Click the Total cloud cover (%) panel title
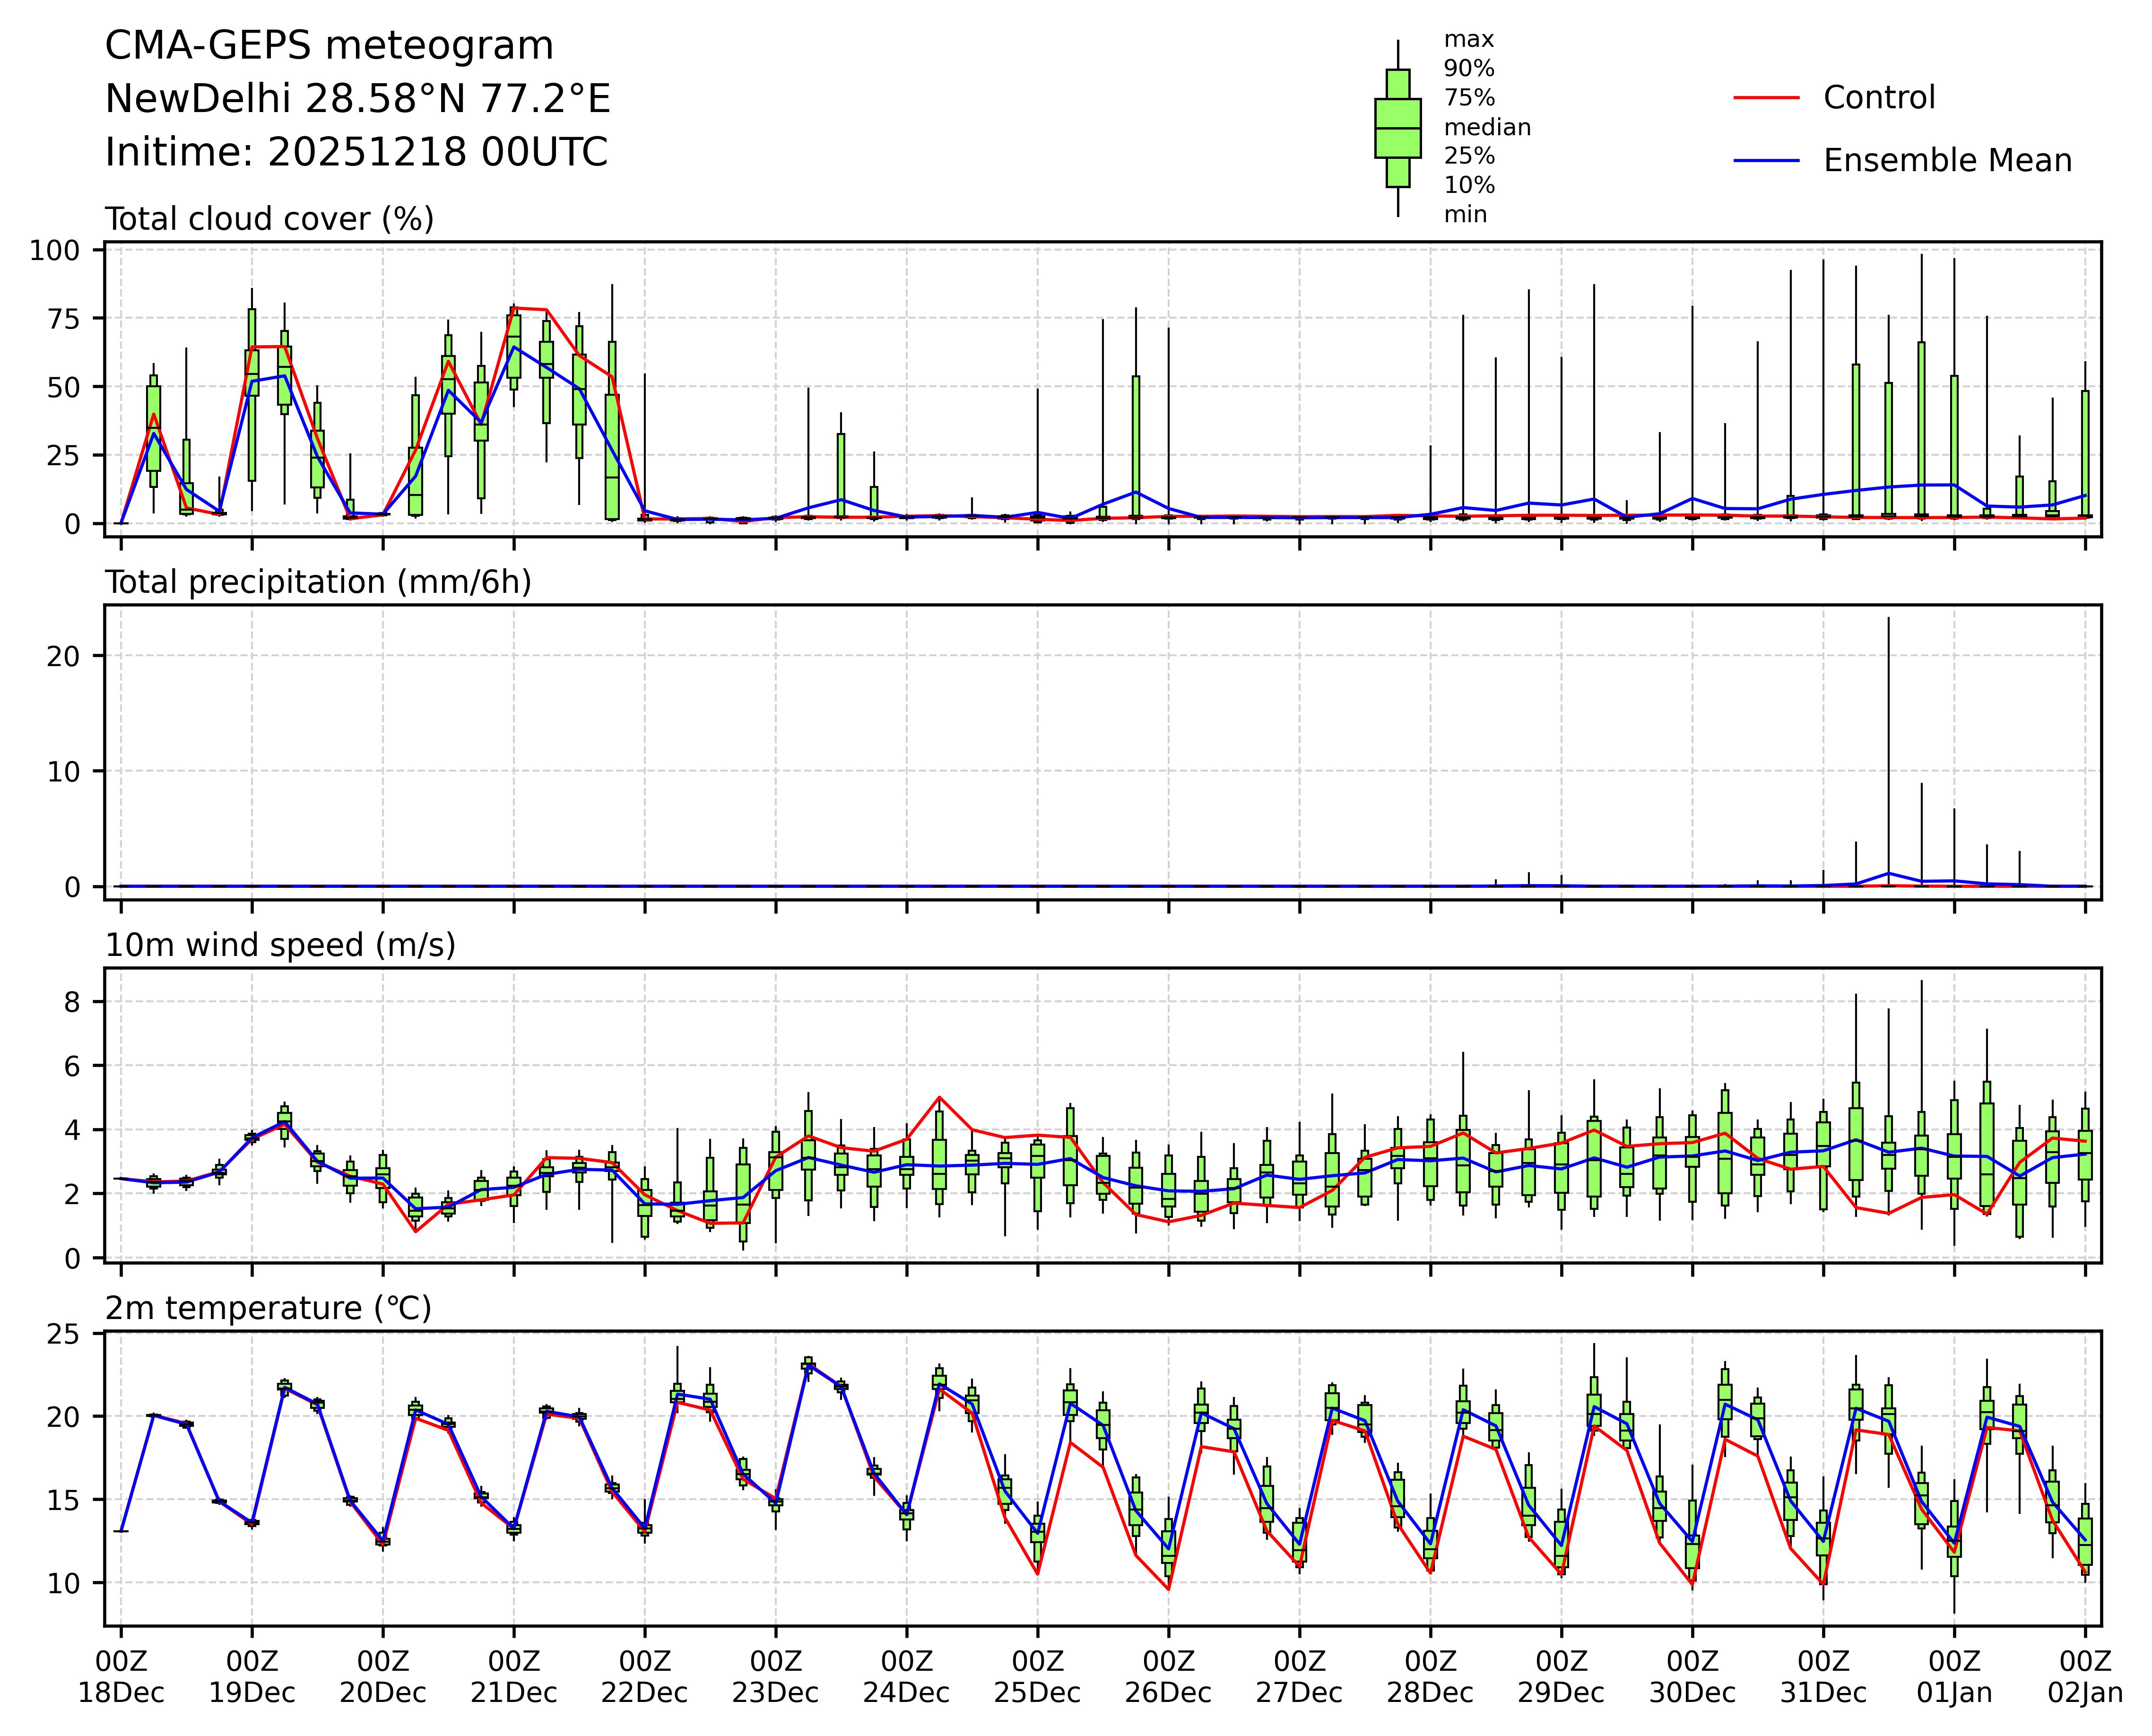This screenshot has height=1736, width=2152. coord(269,219)
